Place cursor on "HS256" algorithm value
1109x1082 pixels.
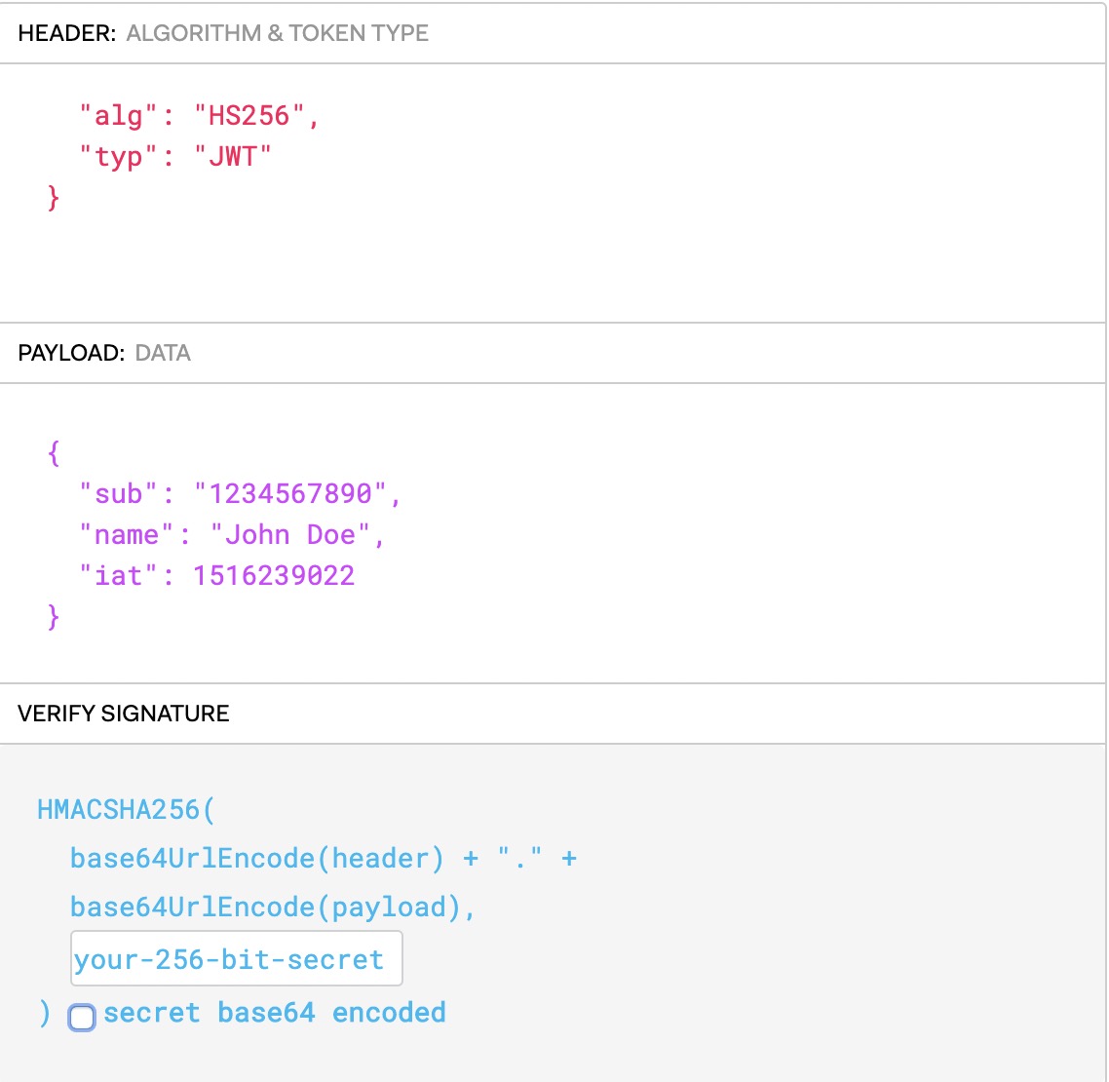click(x=249, y=116)
